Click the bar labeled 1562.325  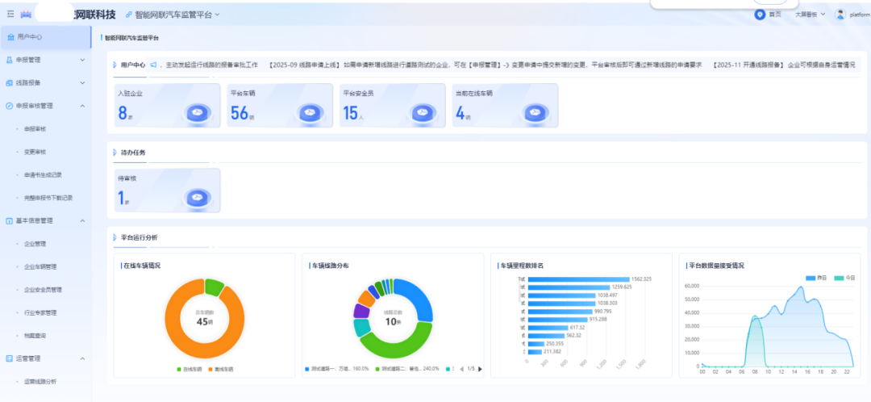579,279
